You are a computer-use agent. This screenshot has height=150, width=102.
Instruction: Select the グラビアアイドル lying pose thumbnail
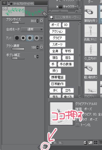[91, 87]
